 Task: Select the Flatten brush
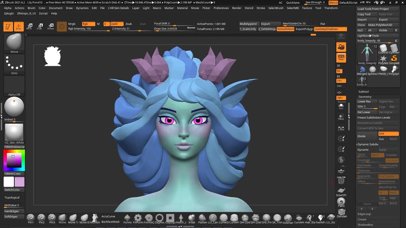pyautogui.click(x=203, y=218)
